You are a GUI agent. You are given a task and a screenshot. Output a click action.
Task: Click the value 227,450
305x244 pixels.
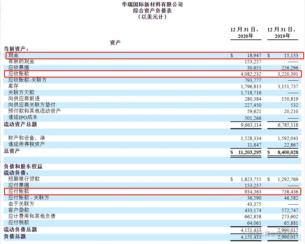pyautogui.click(x=253, y=105)
